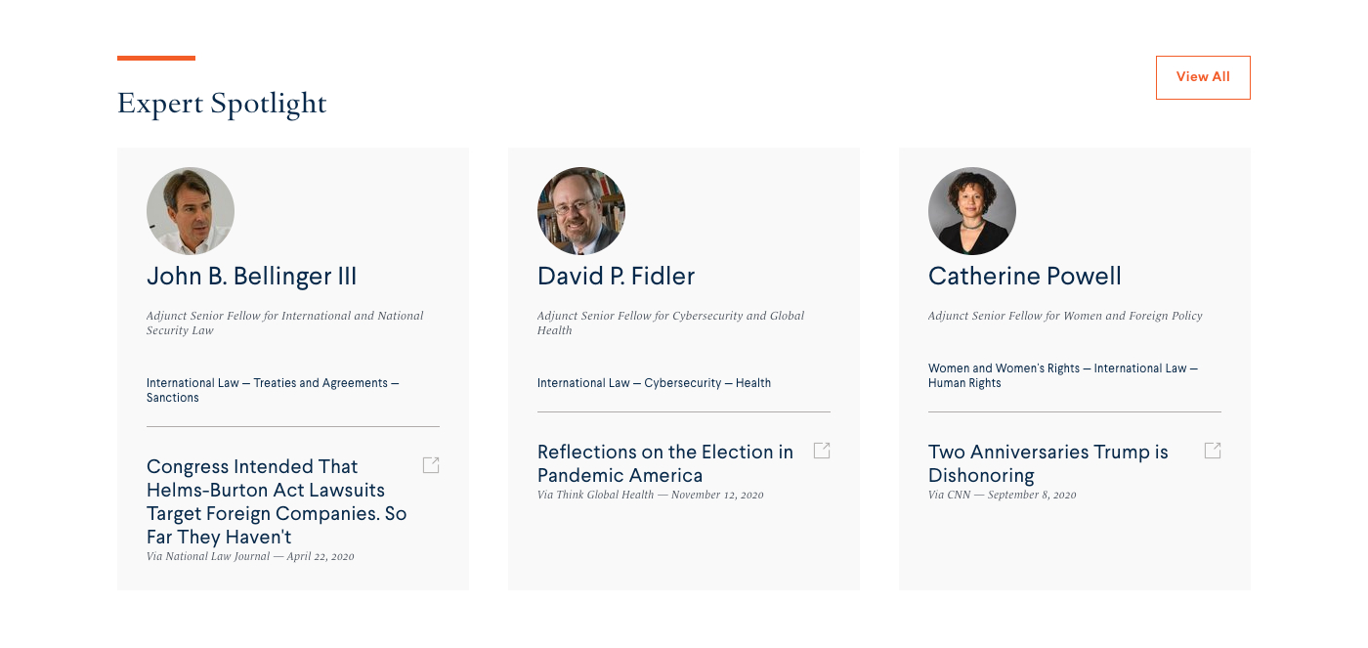1368x648 pixels.
Task: Open the Health topic link
Action: (753, 383)
